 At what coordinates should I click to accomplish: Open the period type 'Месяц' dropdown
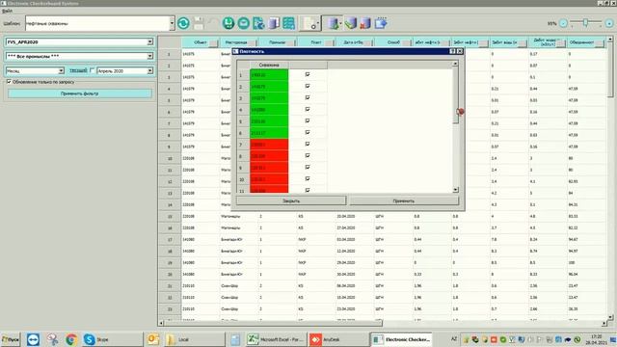(61, 70)
